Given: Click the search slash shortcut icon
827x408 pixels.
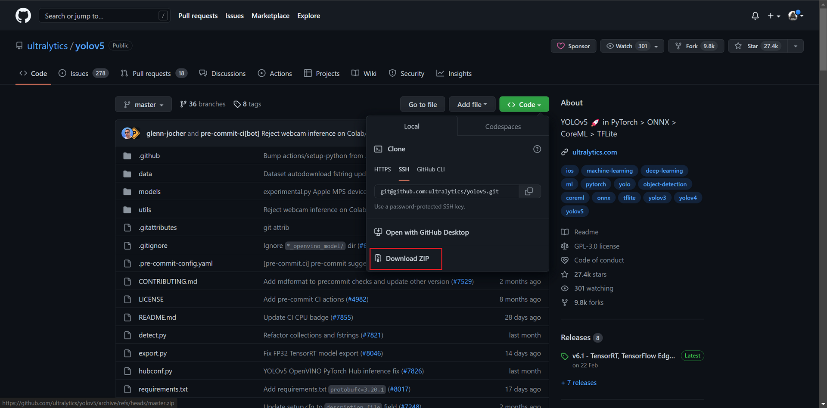Looking at the screenshot, I should (163, 16).
